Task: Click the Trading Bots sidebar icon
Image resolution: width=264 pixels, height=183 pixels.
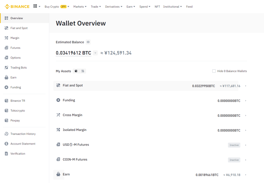Action: click(6, 68)
